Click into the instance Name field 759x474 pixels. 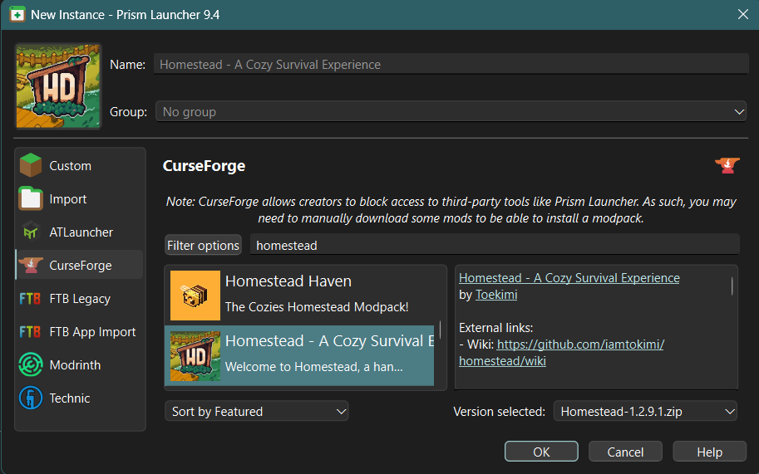tap(451, 64)
